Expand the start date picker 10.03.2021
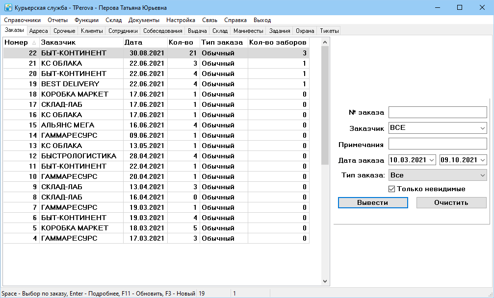Screen dimensions: 494x298 pos(431,160)
